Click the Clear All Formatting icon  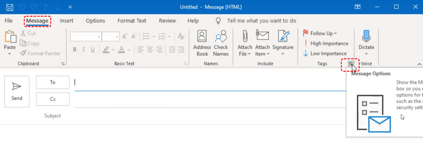pos(181,37)
